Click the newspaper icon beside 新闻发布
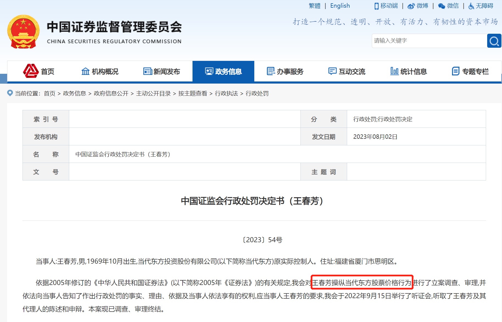 click(147, 71)
